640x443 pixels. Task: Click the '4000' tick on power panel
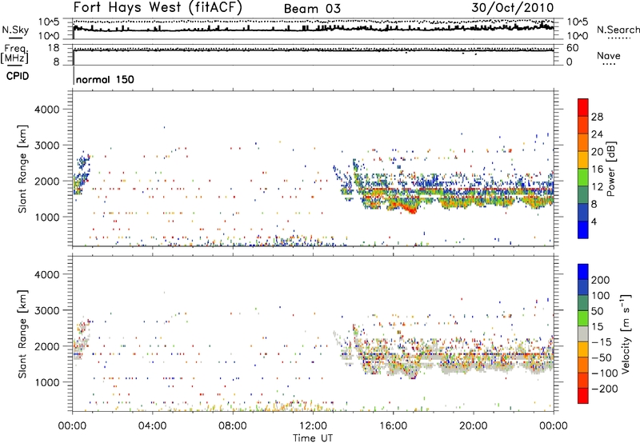[47, 110]
